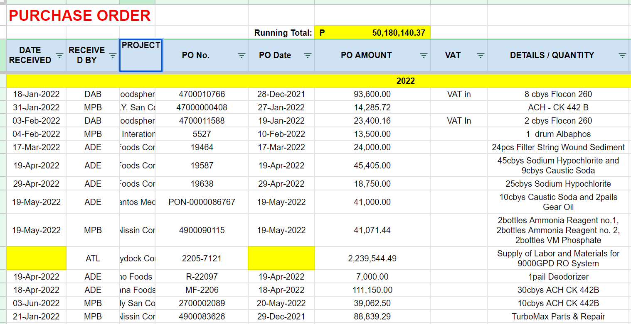
Task: Select the PO amount 93,600.00
Action: [372, 94]
